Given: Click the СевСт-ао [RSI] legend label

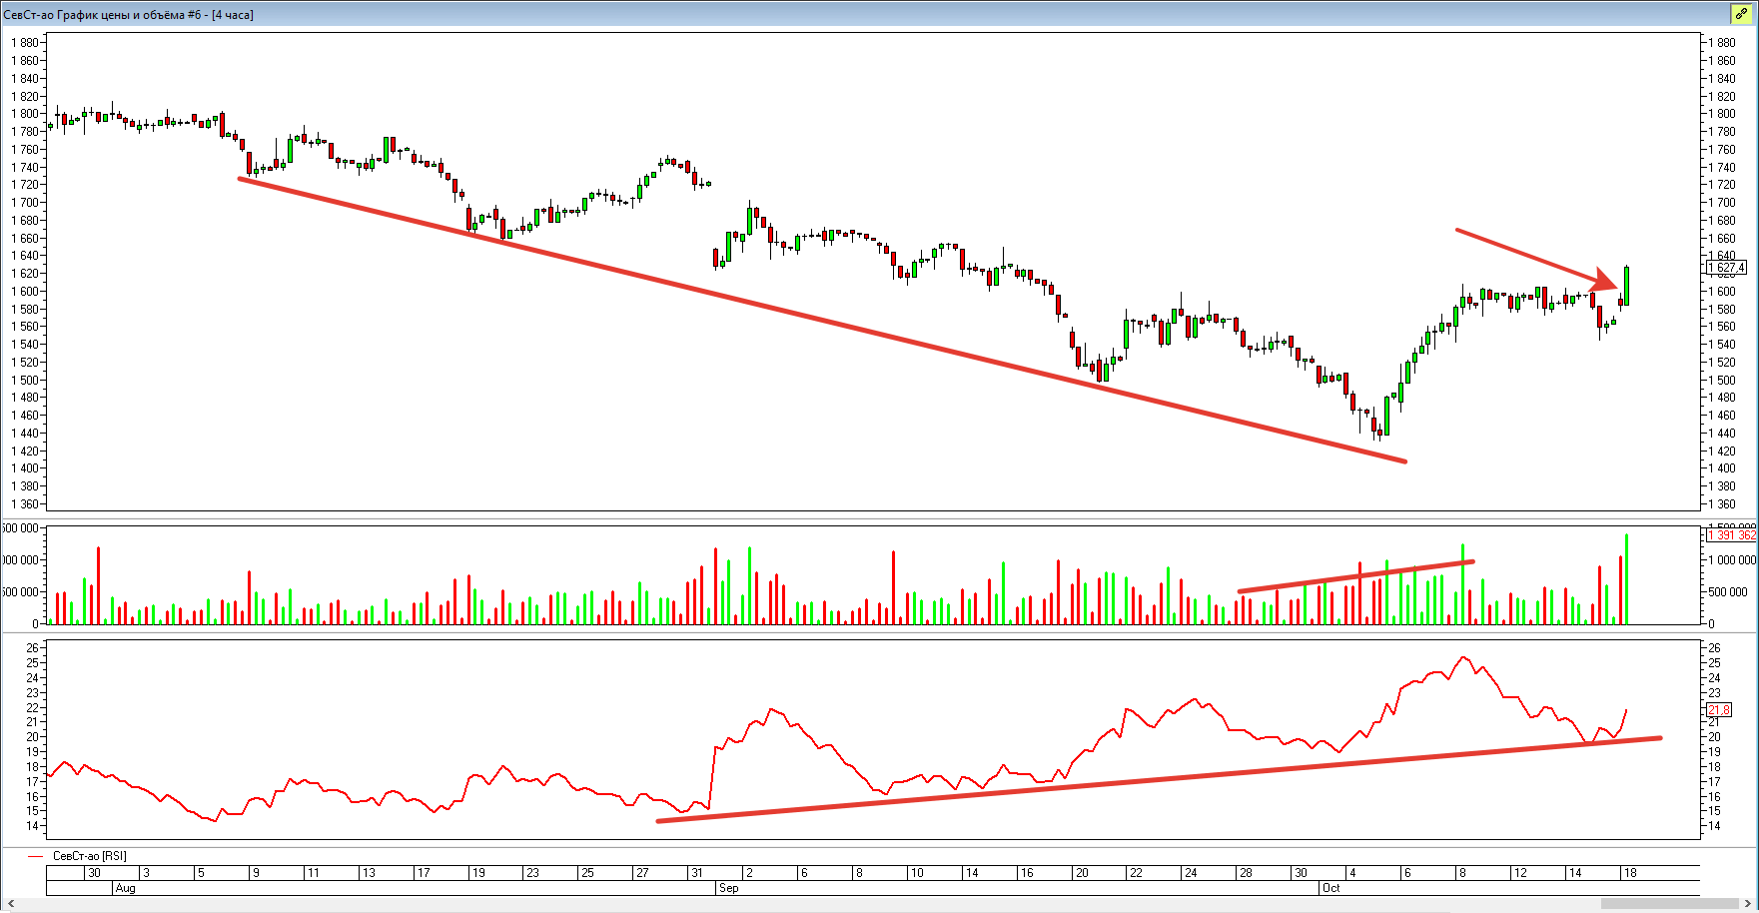Looking at the screenshot, I should 89,856.
